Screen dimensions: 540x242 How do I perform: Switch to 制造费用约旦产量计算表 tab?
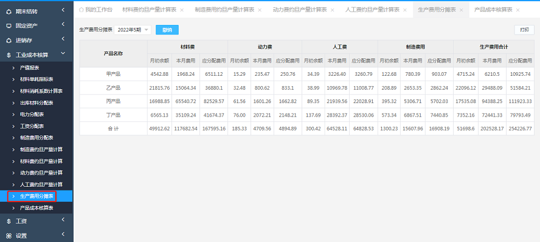[224, 10]
